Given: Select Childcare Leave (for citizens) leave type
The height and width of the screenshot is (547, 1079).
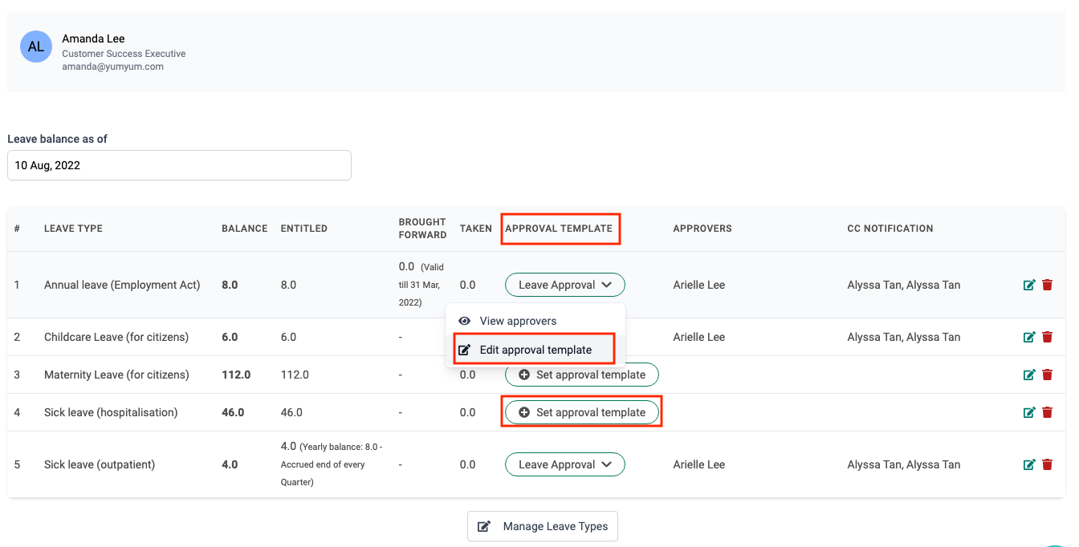Looking at the screenshot, I should point(116,337).
